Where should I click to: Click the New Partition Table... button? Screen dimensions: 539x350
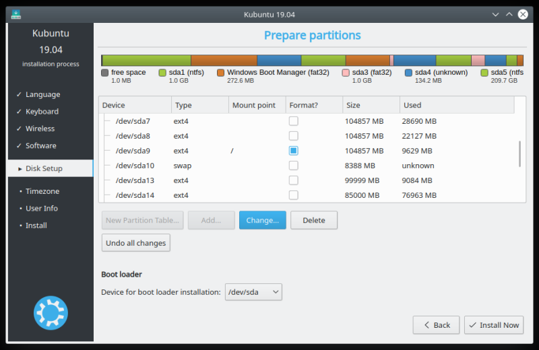click(142, 220)
